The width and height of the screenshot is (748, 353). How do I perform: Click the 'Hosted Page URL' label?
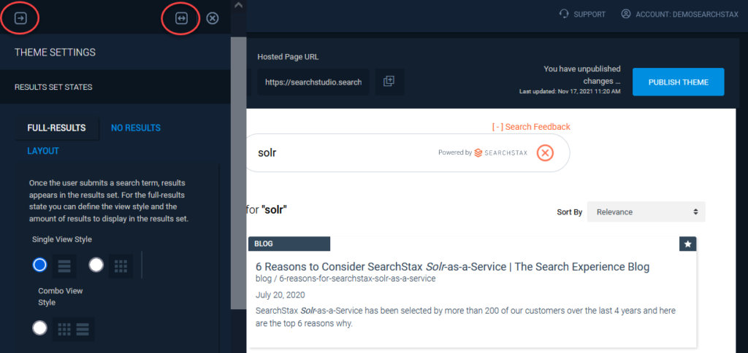coord(288,57)
